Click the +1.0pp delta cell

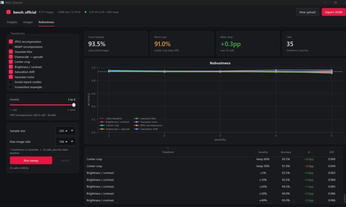click(309, 187)
